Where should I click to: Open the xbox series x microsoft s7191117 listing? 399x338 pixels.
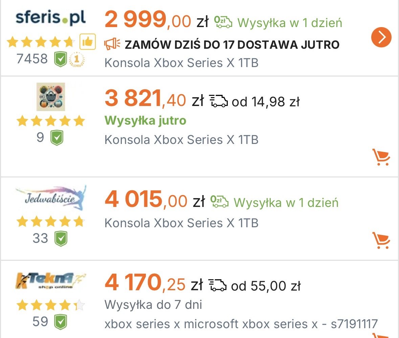(x=241, y=324)
